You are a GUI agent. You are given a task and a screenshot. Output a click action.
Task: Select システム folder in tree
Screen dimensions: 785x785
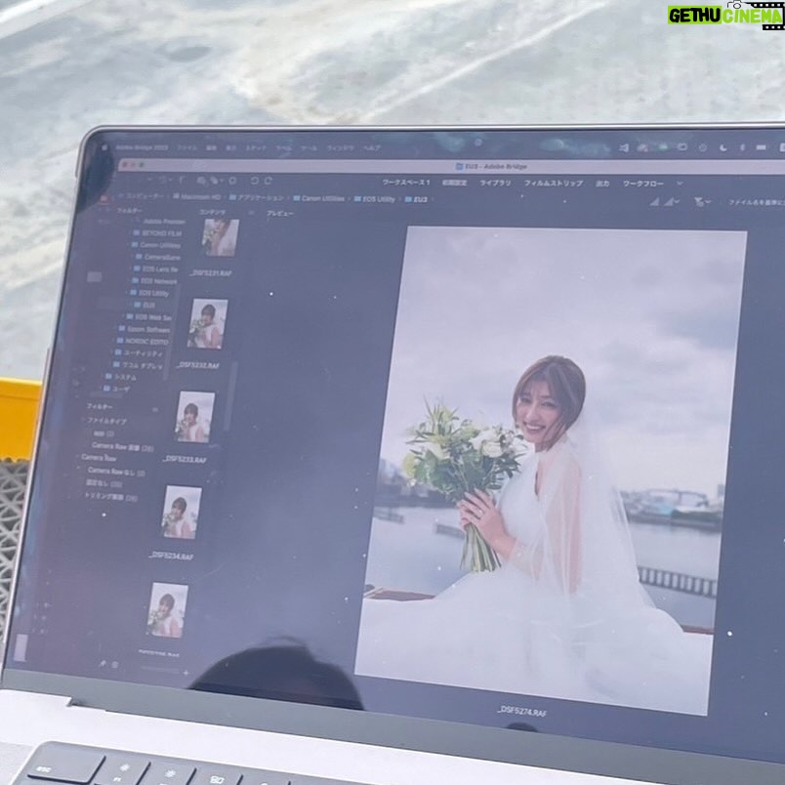coord(120,377)
